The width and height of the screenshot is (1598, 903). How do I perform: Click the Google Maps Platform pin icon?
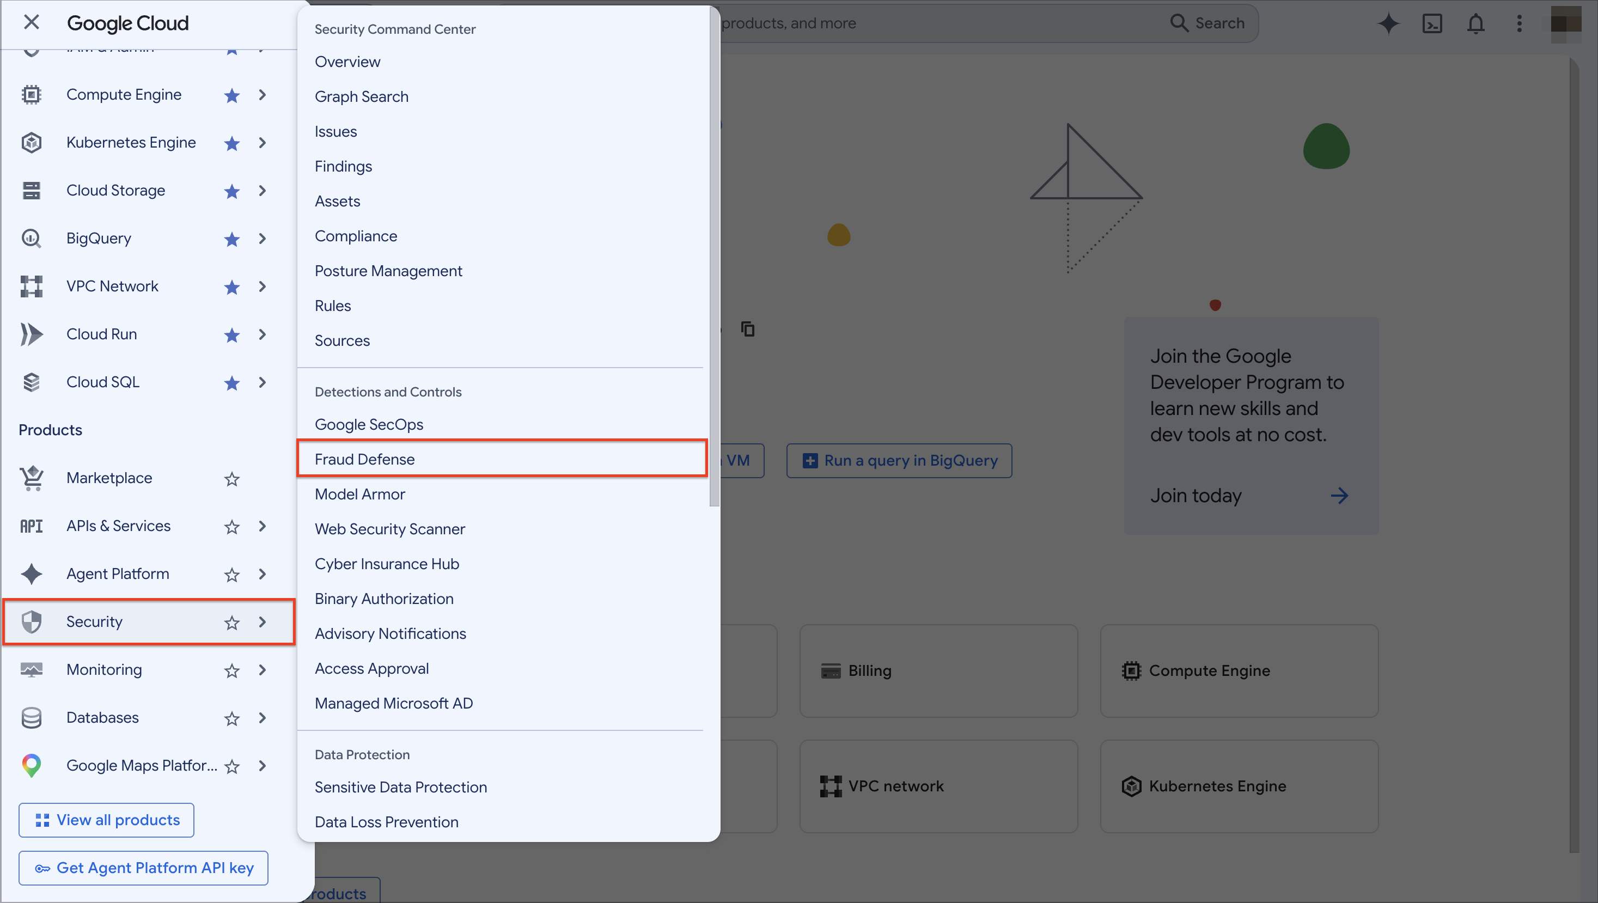tap(31, 765)
